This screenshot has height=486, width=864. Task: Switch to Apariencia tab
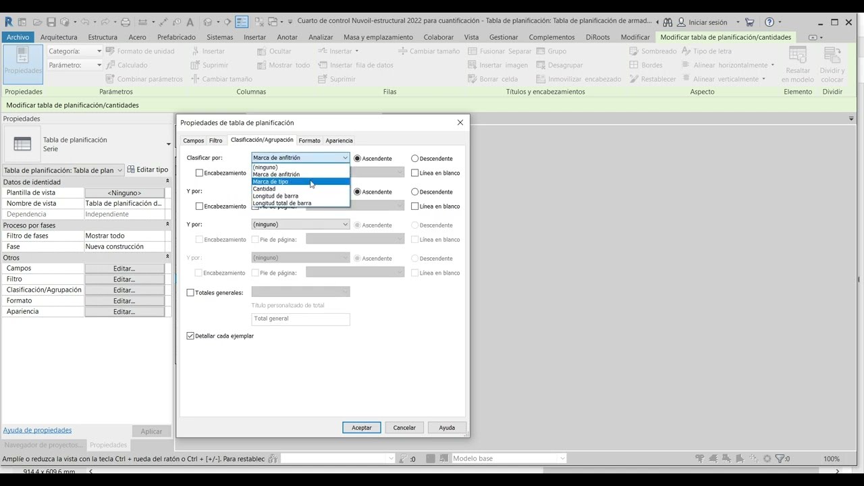point(340,140)
